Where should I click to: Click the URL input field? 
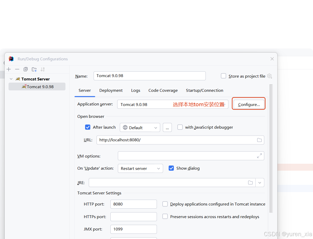click(x=180, y=140)
